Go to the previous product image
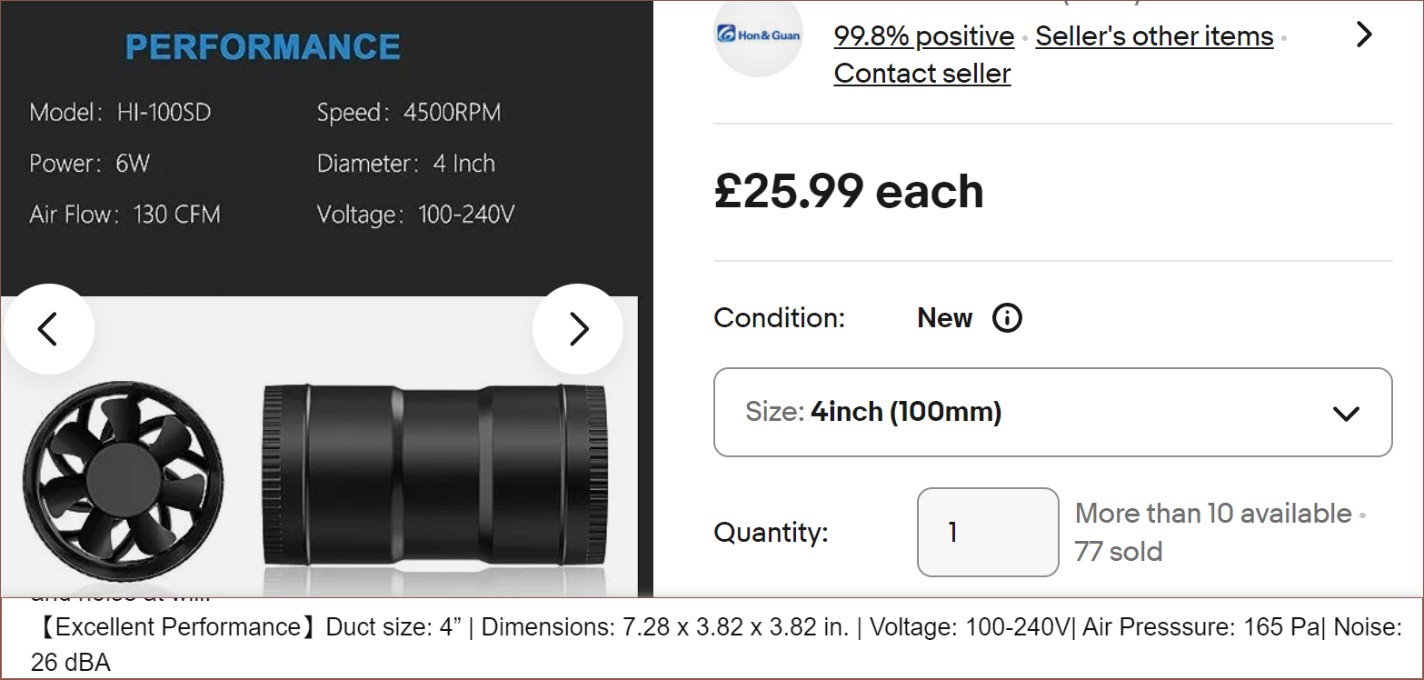This screenshot has width=1424, height=680. coord(48,329)
